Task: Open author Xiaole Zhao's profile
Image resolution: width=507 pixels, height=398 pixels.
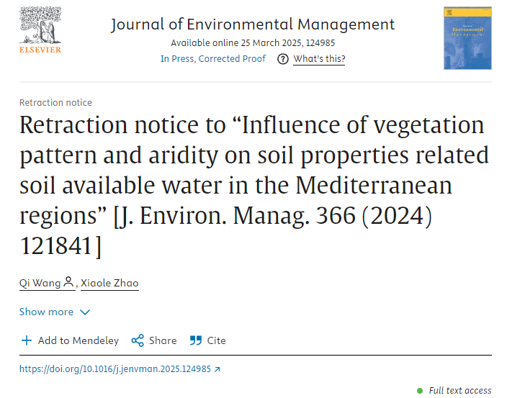Action: point(109,283)
